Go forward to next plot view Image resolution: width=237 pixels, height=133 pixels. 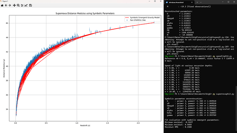[x=10, y=5]
